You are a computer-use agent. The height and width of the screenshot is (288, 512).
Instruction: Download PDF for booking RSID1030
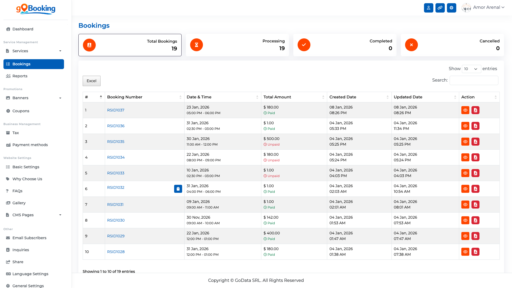(475, 220)
